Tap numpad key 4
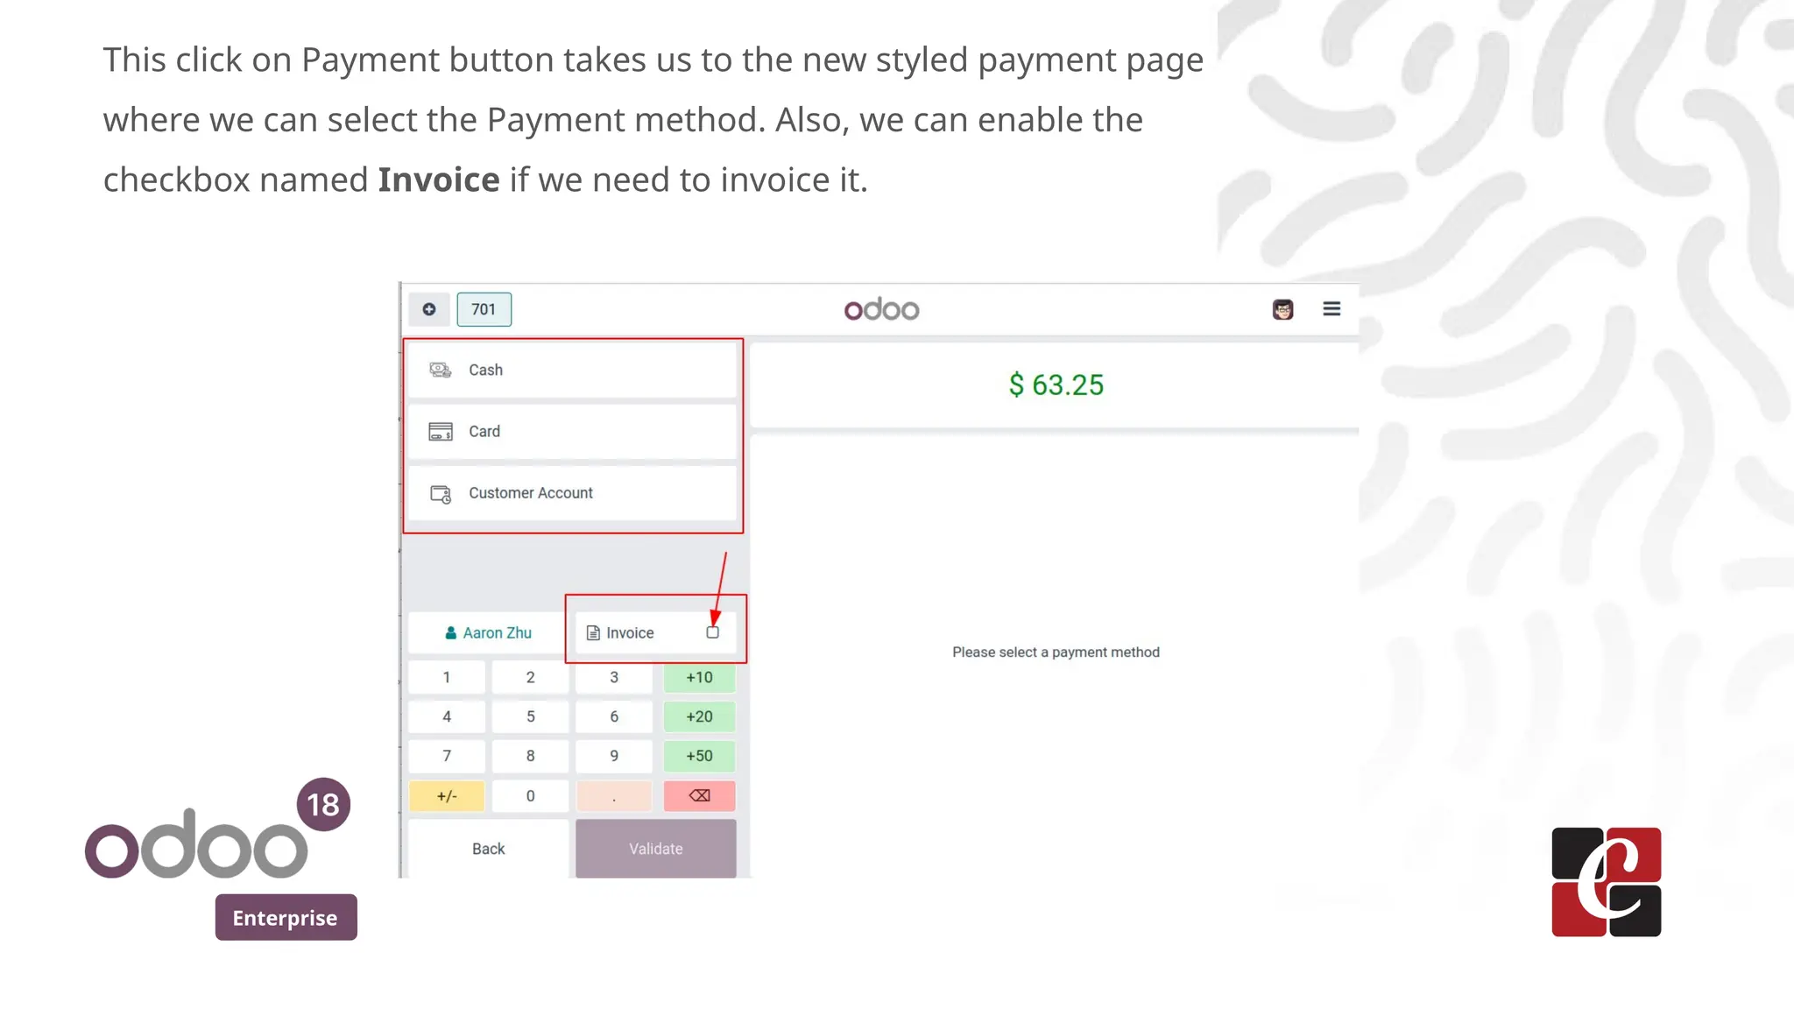 tap(447, 716)
